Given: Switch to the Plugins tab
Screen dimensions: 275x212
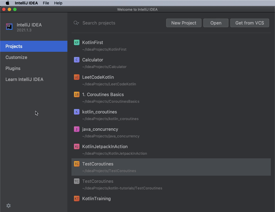Looking at the screenshot, I should coord(34,68).
